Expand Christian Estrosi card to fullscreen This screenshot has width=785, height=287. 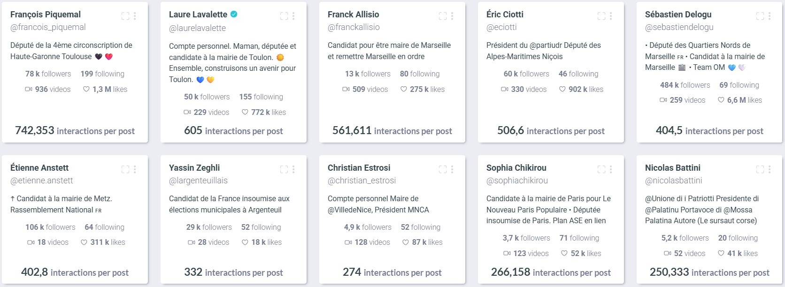coord(443,169)
